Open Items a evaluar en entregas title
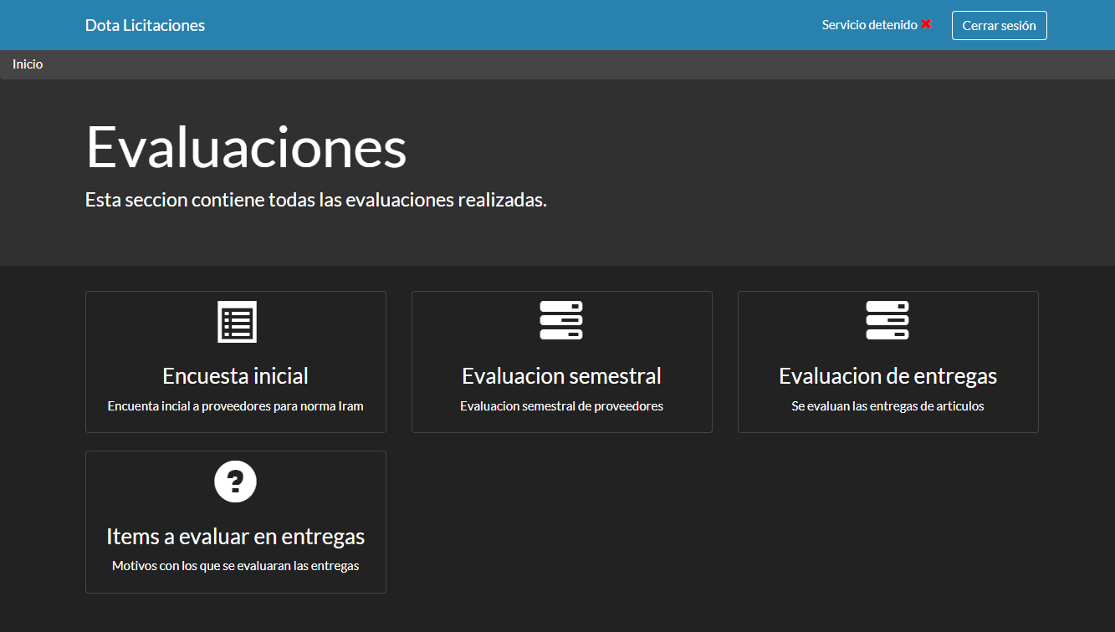1115x632 pixels. coord(235,536)
